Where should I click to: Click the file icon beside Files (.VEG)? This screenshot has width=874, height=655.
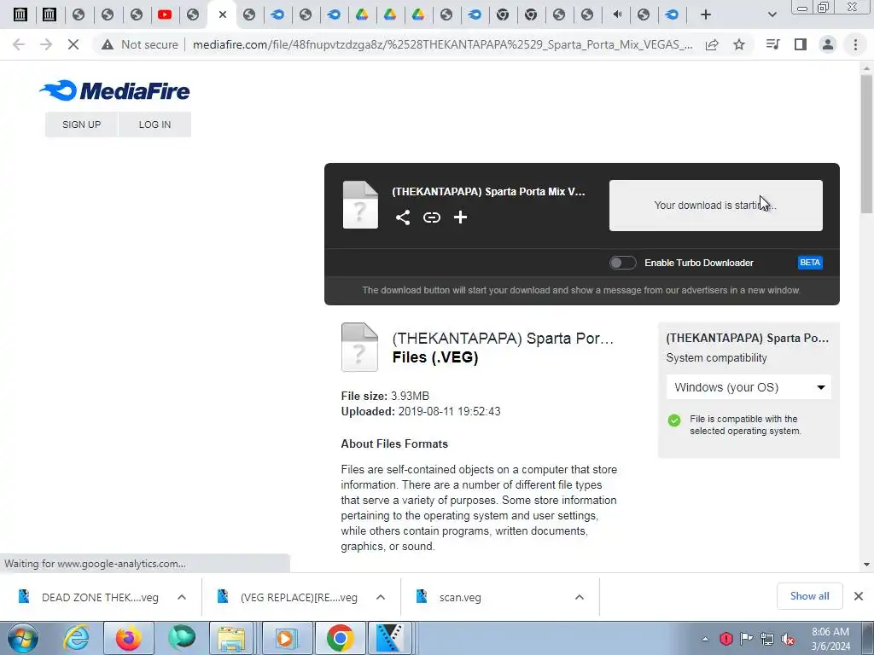tap(359, 346)
